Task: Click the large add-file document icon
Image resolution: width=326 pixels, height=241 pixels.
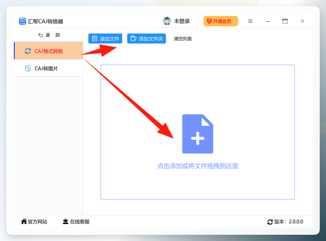Action: click(197, 134)
